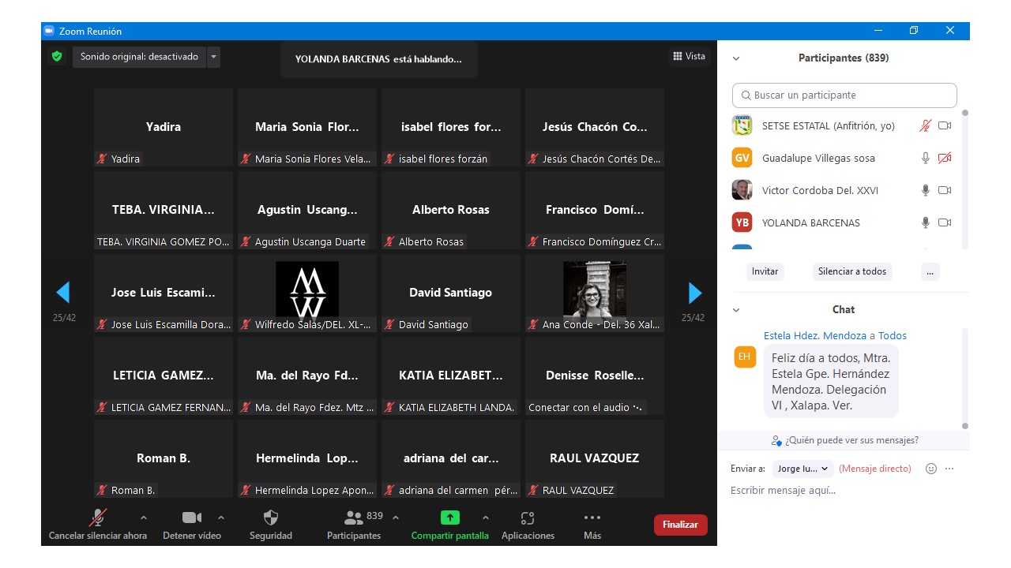Mute Victor Cordoba Del. XXVI microphone
The height and width of the screenshot is (568, 1011).
pos(926,190)
